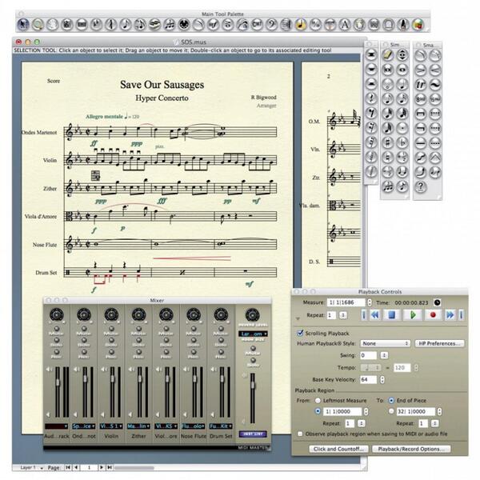Solo the Zither channel in Mixer
This screenshot has width=480, height=480.
pyautogui.click(x=138, y=340)
